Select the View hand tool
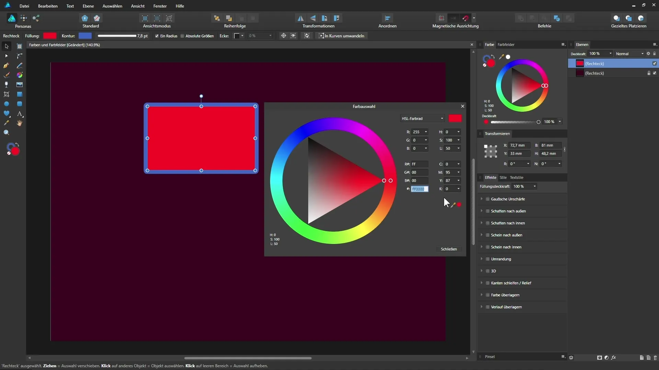Screen dimensions: 659x370 (x=20, y=123)
